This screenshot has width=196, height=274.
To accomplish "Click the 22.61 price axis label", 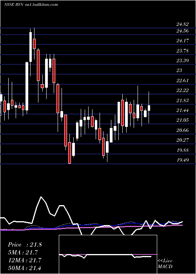I will coord(182,81).
